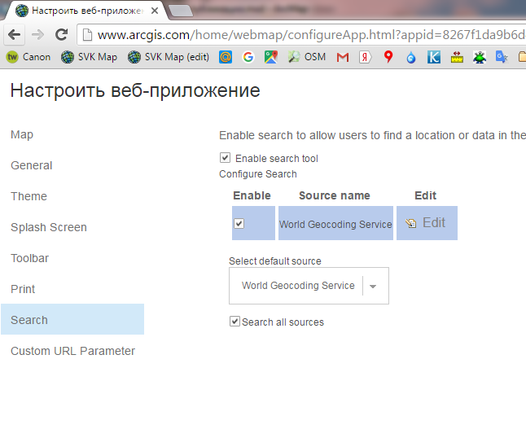Open the Google Maps bookmark icon
This screenshot has width=526, height=438.
270,57
